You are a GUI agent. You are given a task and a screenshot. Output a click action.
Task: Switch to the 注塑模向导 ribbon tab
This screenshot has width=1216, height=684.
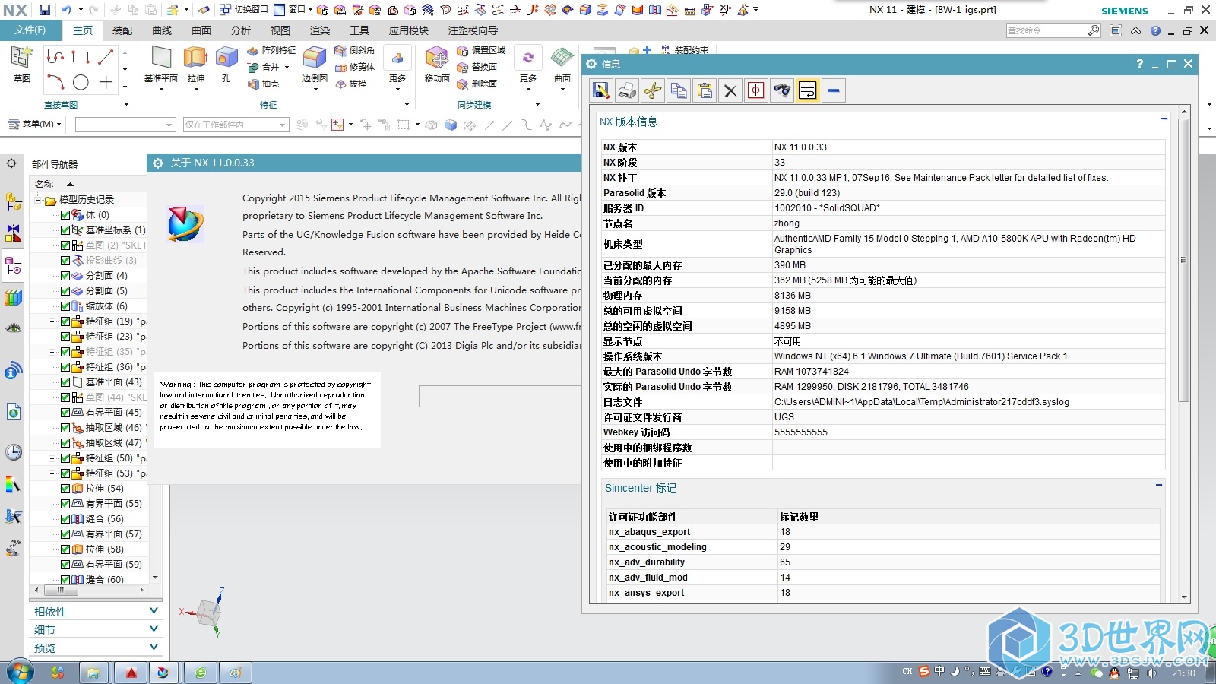pos(473,30)
